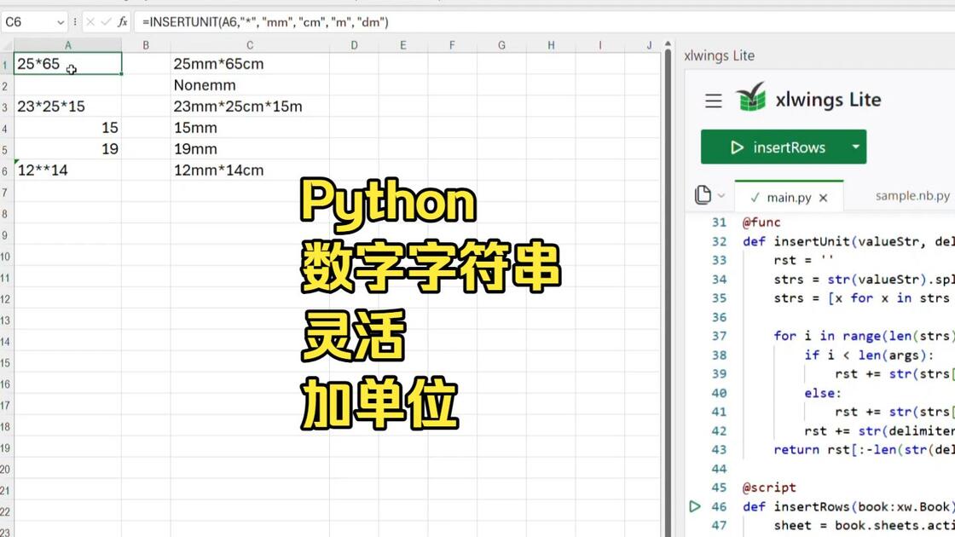Select row 3 header

[6, 107]
